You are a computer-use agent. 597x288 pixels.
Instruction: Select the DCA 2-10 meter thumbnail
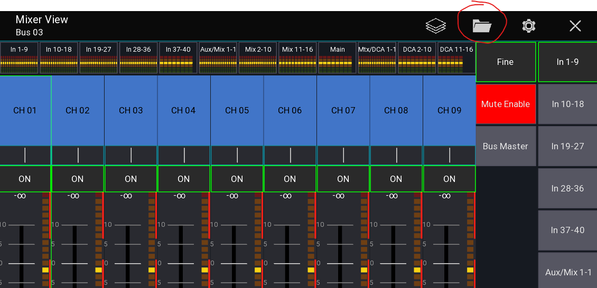click(x=417, y=57)
